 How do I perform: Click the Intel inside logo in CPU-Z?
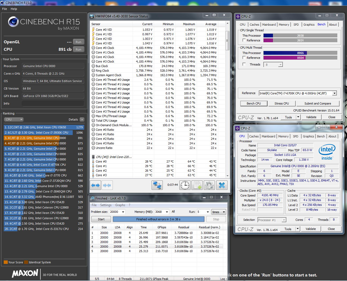327,152
